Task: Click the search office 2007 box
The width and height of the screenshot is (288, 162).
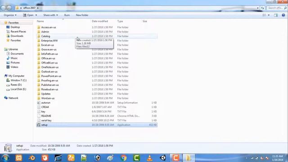Action: 277,8
